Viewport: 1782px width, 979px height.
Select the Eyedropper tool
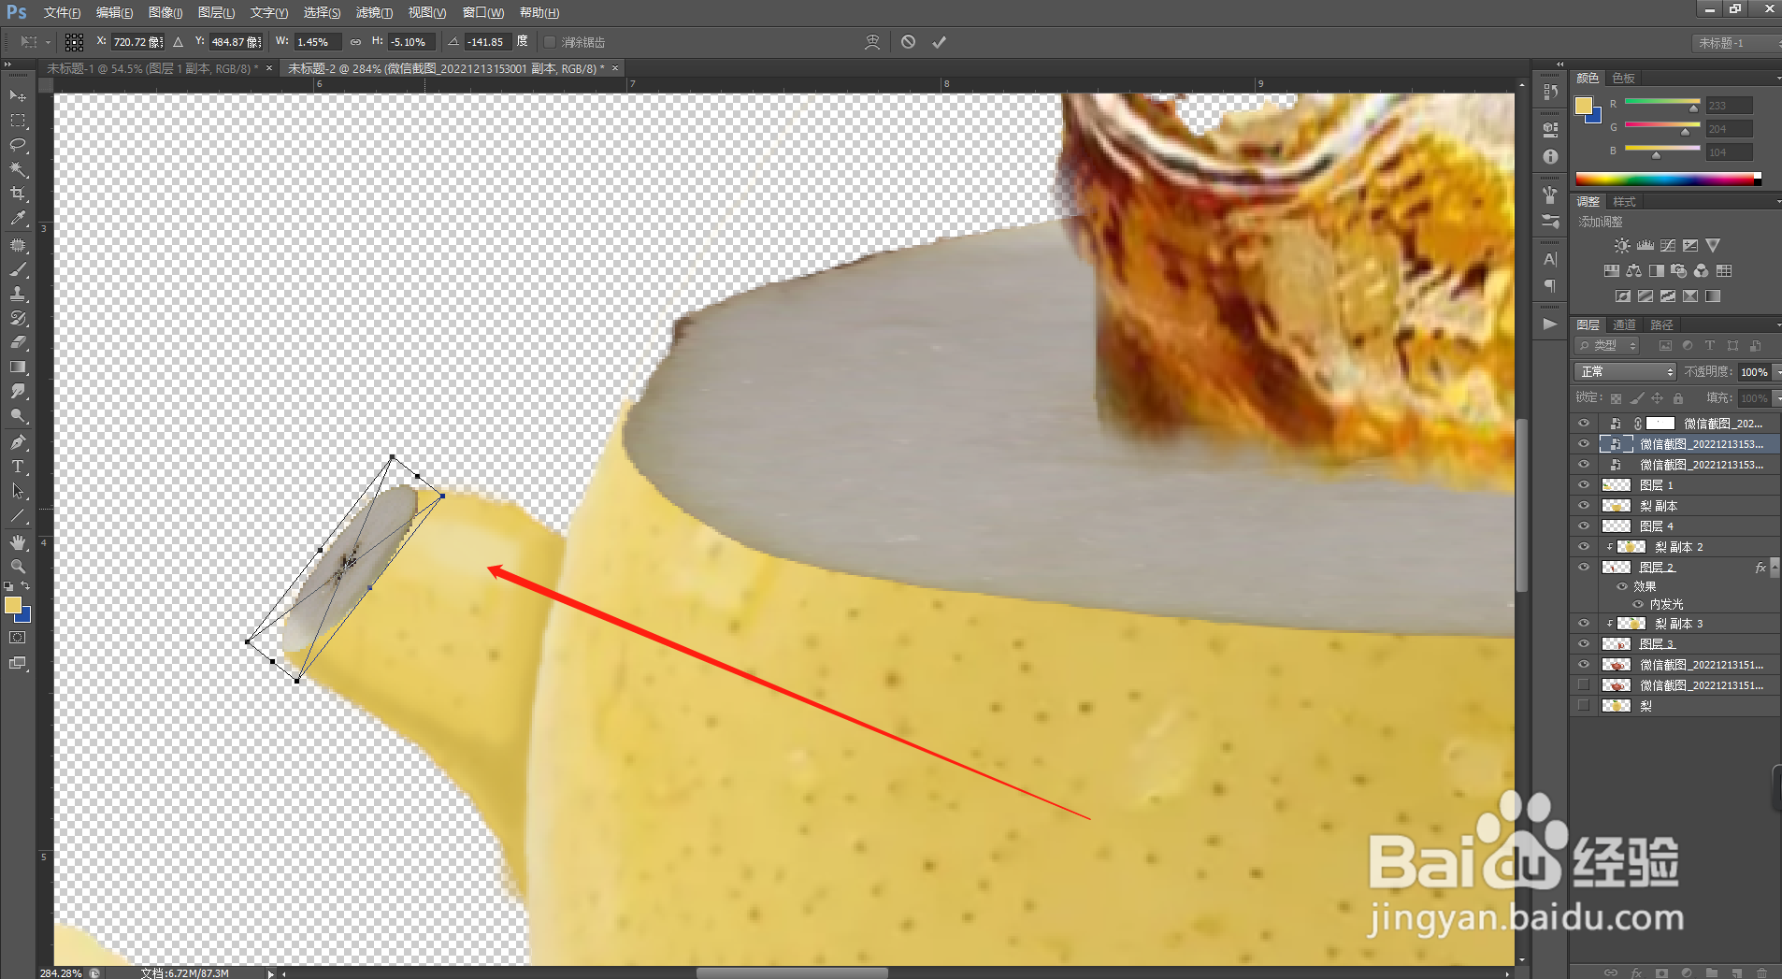[18, 218]
